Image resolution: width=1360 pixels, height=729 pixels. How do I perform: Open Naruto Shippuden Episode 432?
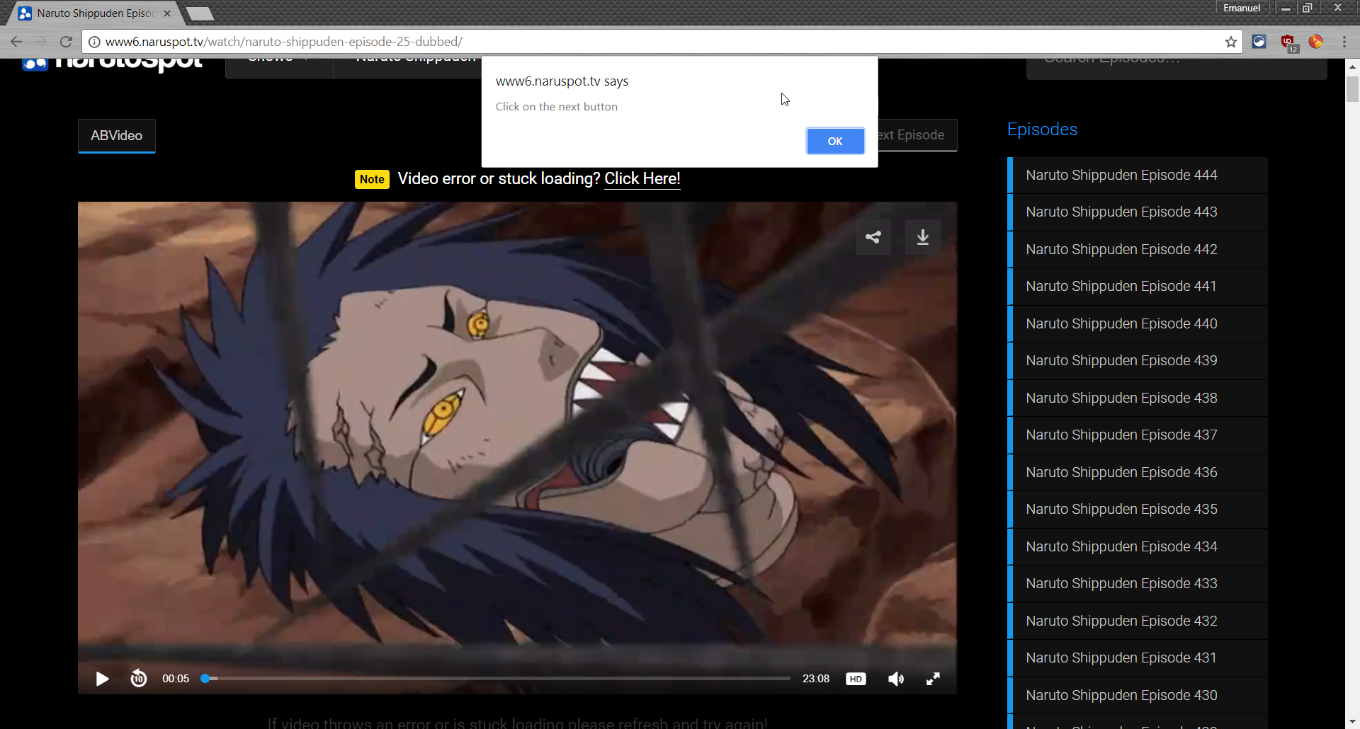(1138, 621)
